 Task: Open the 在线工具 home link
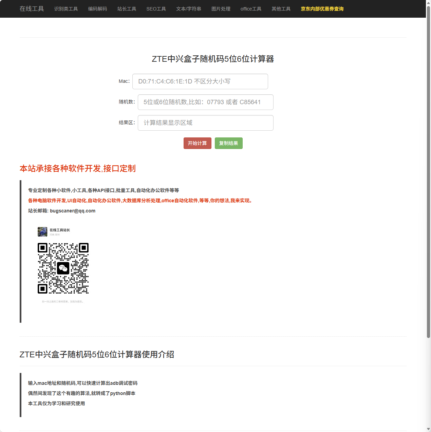point(32,8)
